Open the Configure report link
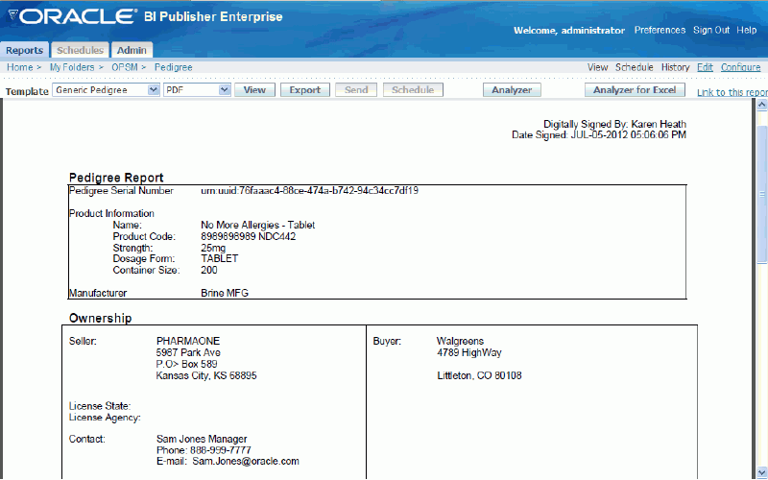This screenshot has height=480, width=768. tap(740, 67)
